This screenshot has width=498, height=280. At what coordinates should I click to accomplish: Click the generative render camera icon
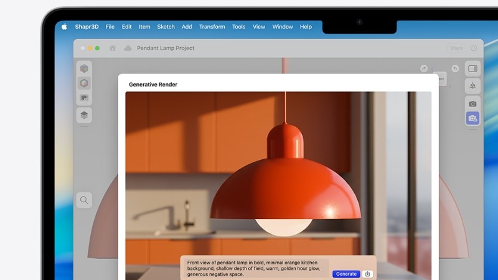472,118
